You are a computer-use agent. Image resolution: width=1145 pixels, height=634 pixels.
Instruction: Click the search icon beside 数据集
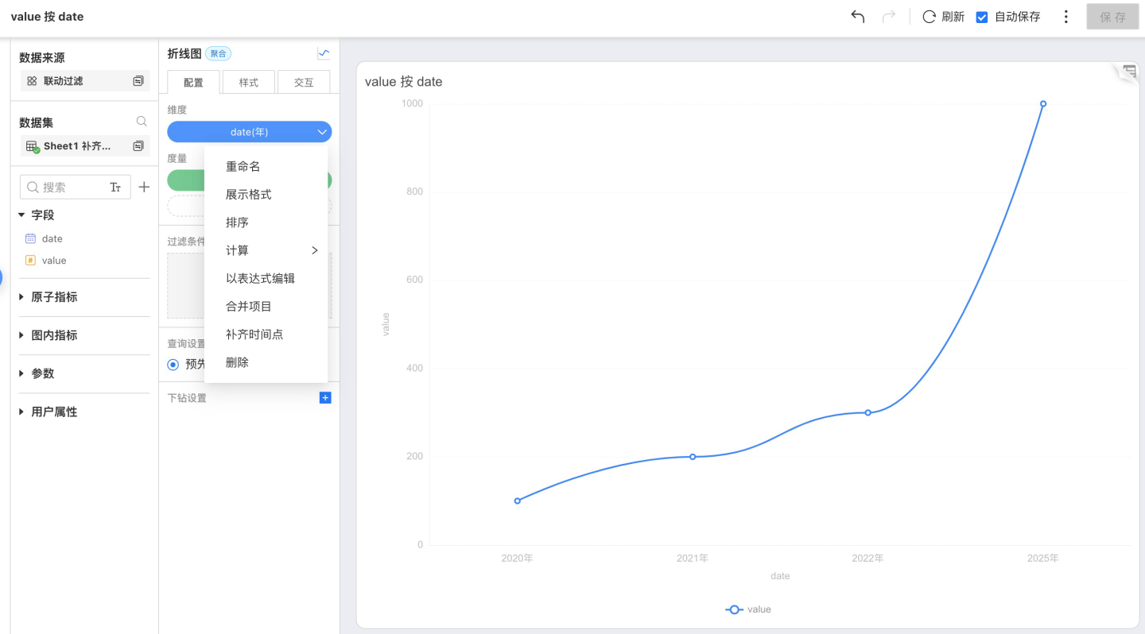[x=142, y=122]
